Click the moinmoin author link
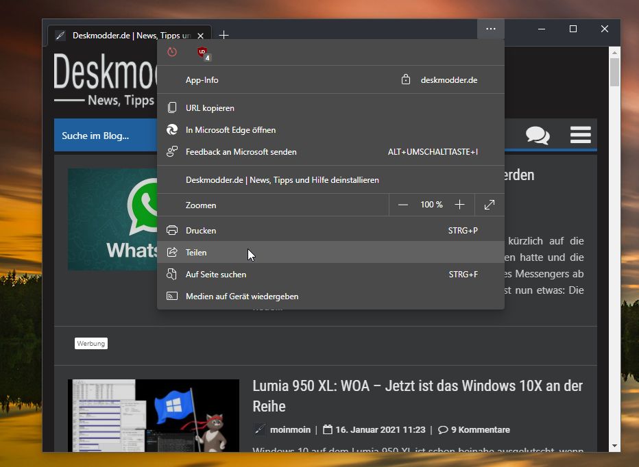The width and height of the screenshot is (639, 467). (x=290, y=429)
